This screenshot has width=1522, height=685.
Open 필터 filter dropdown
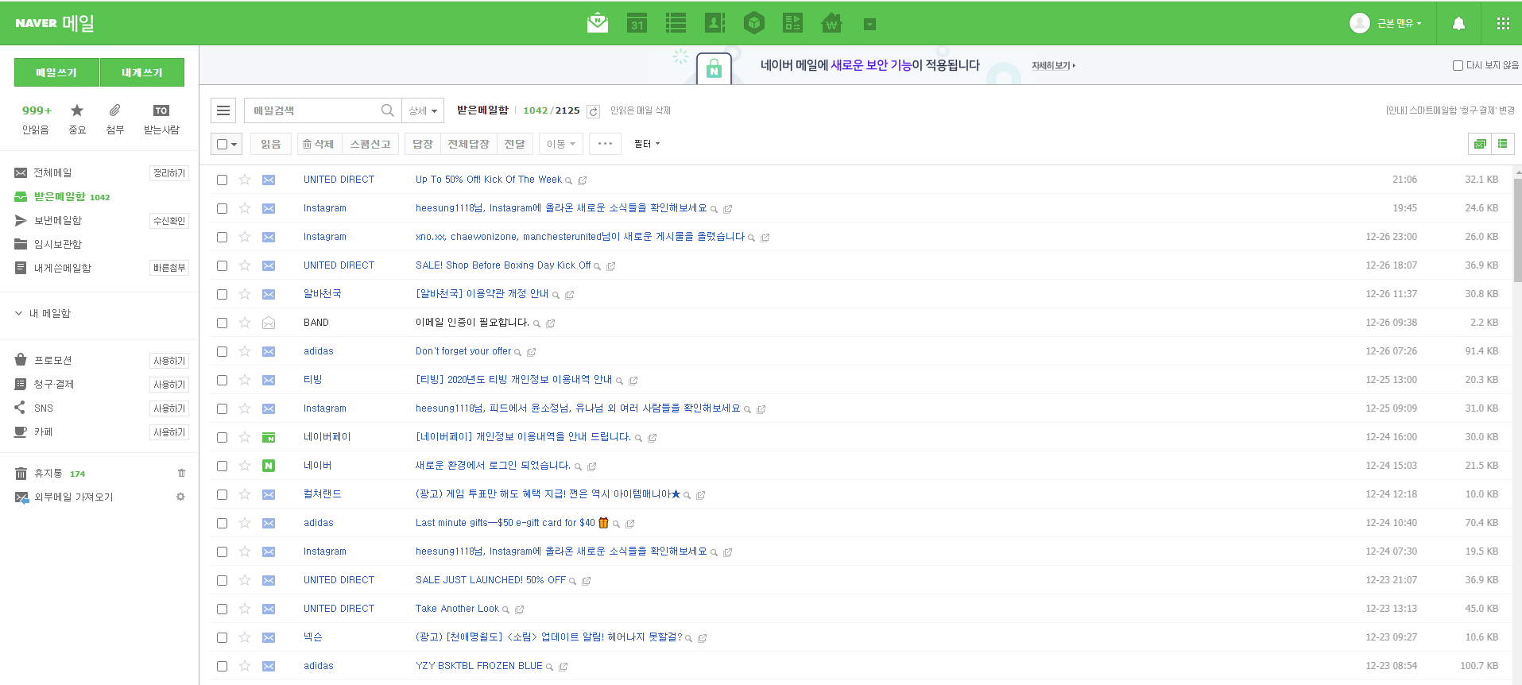pos(647,144)
